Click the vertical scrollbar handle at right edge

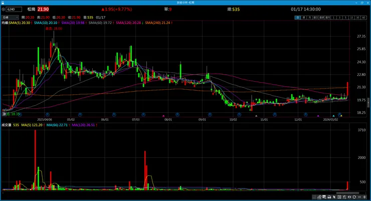pos(368,103)
